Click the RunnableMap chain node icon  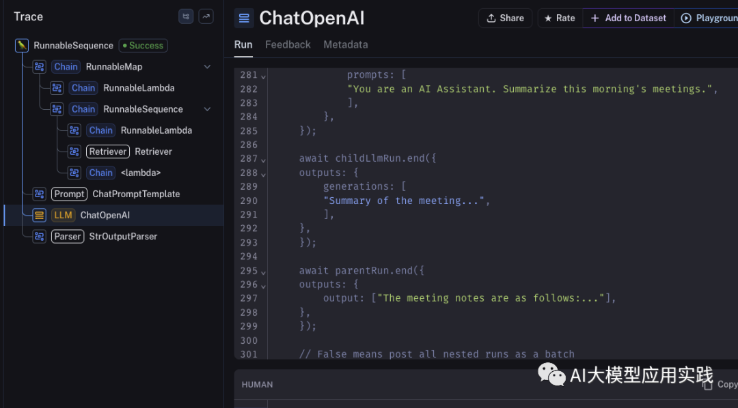click(x=39, y=67)
